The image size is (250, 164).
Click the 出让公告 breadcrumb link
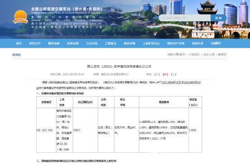[x=209, y=54]
